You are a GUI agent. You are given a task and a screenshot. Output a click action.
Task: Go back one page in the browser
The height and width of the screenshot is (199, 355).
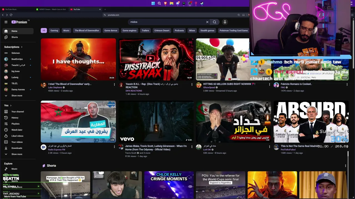click(3, 15)
